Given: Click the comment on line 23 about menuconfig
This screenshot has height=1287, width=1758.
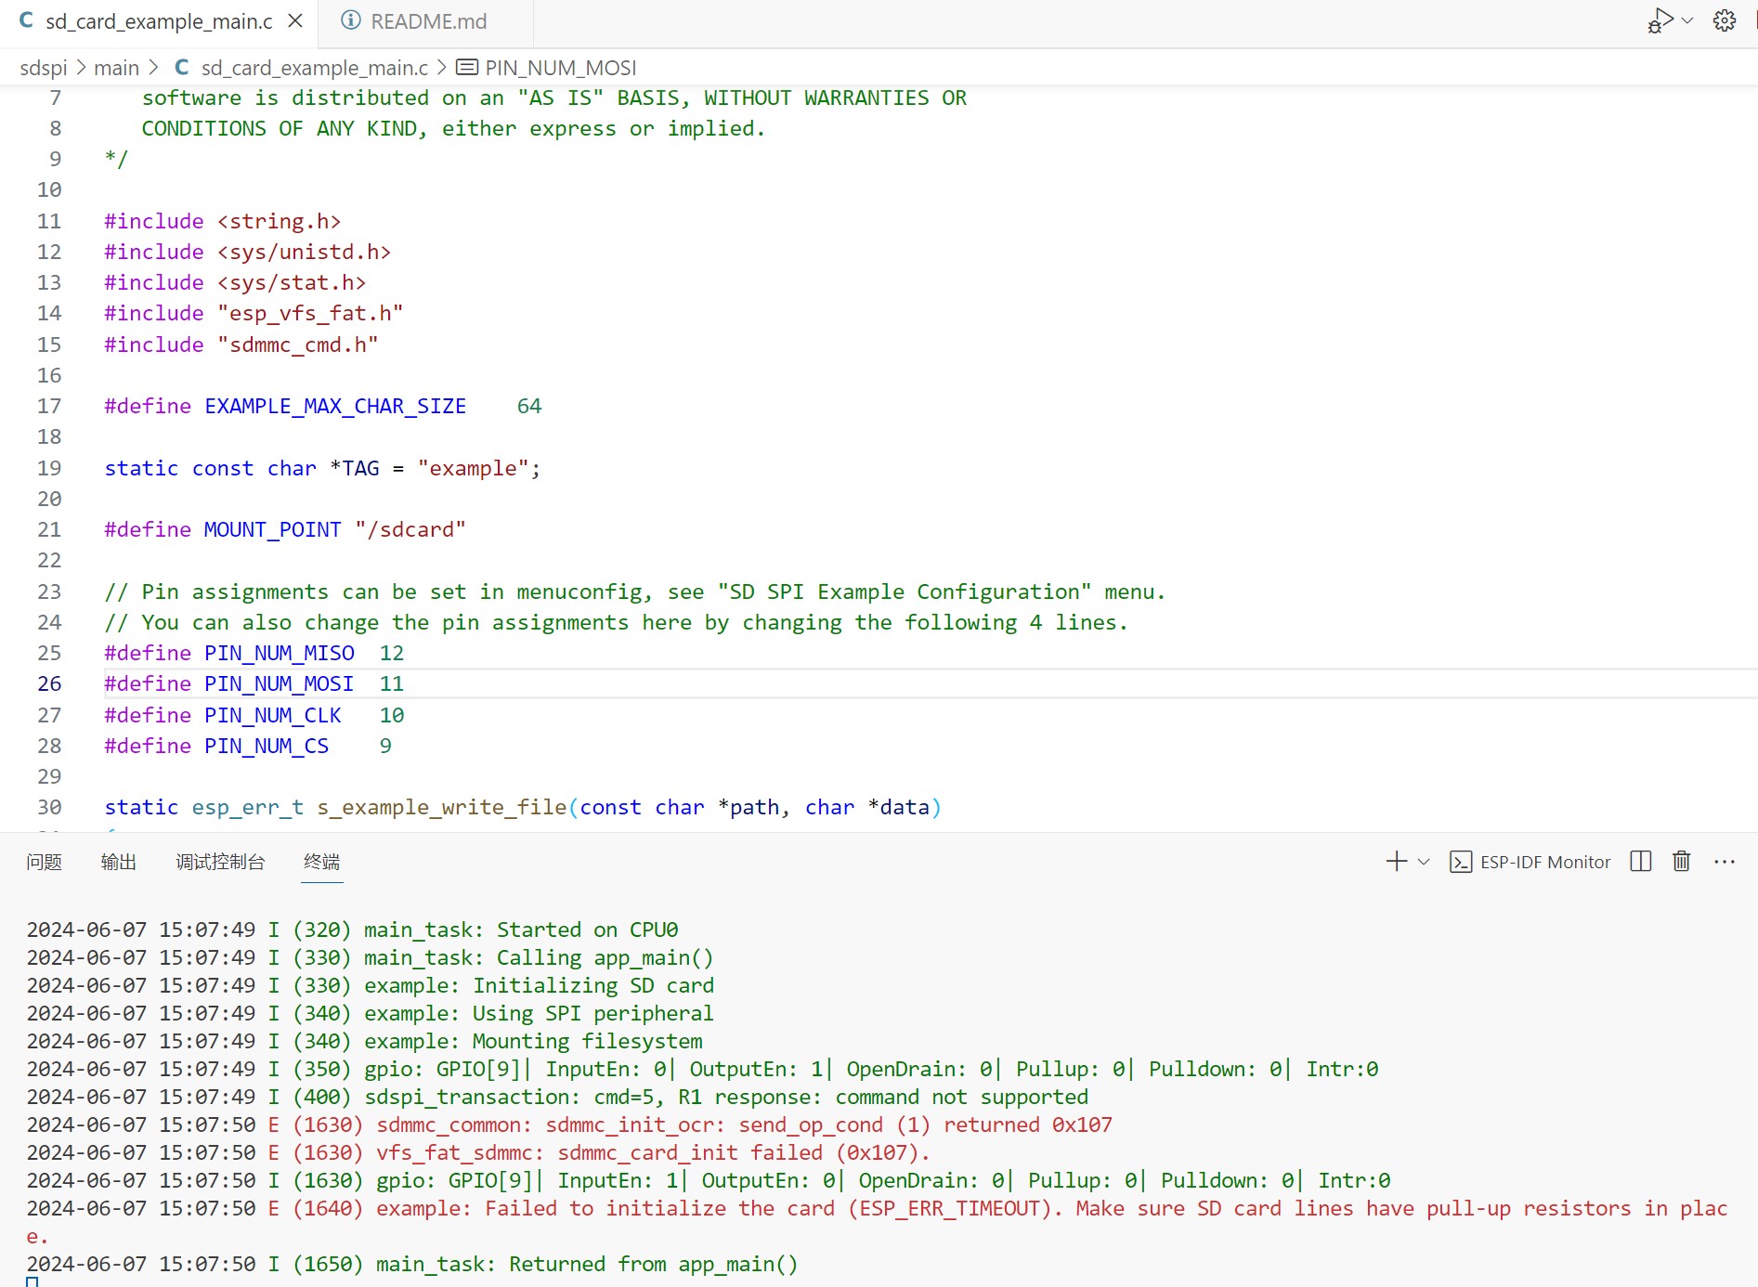Looking at the screenshot, I should tap(634, 591).
